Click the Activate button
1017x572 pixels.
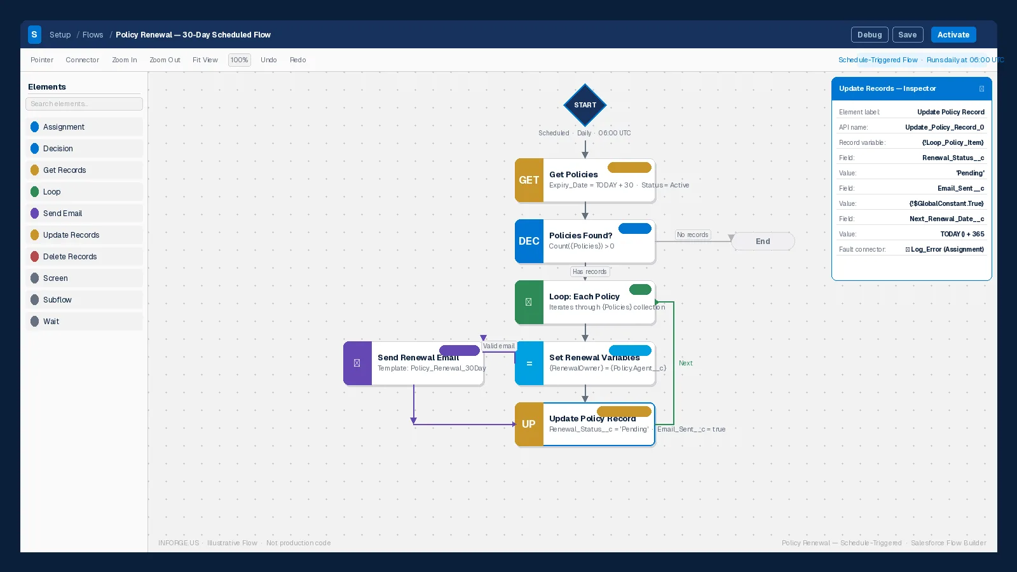point(953,35)
